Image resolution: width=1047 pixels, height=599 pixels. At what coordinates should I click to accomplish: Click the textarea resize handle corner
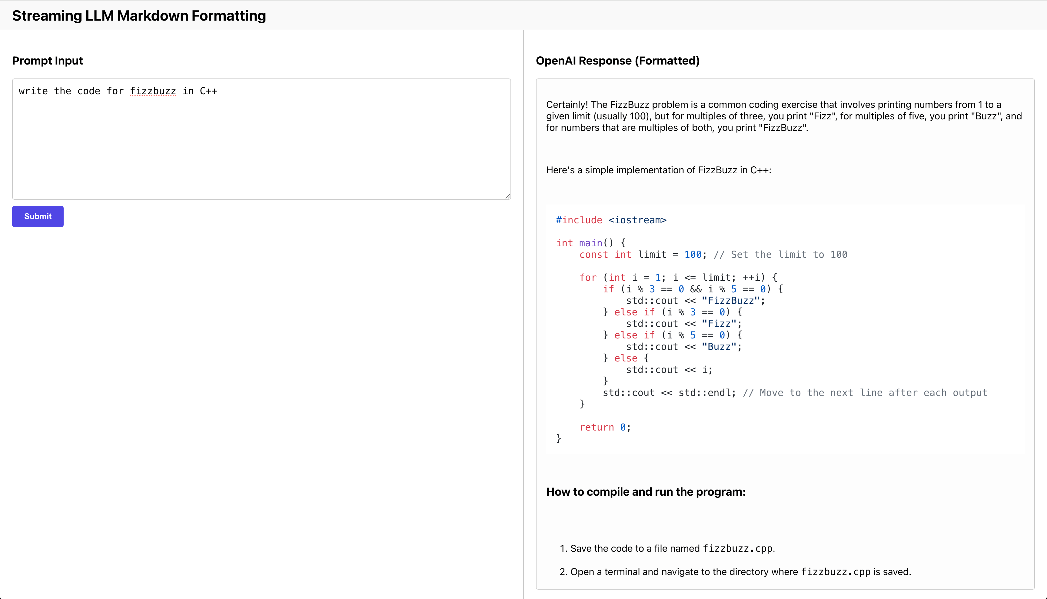point(508,196)
